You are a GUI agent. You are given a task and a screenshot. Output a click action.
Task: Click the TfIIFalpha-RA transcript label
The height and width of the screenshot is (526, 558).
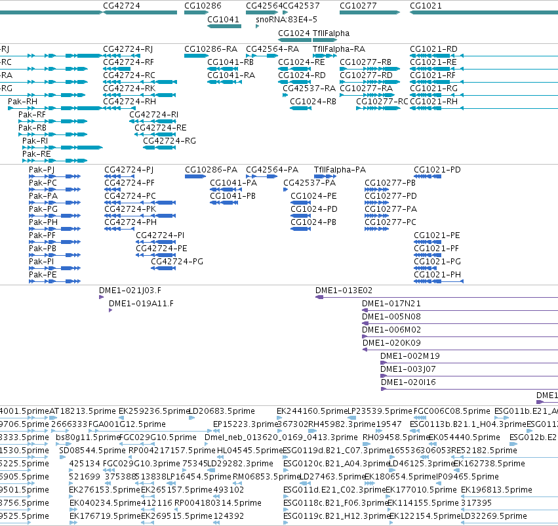point(339,49)
